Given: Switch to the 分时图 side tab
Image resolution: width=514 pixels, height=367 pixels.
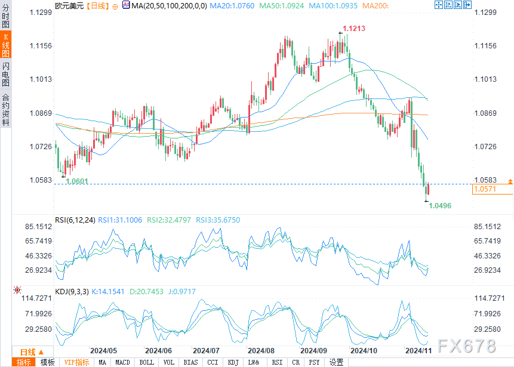Looking at the screenshot, I should pyautogui.click(x=5, y=16).
